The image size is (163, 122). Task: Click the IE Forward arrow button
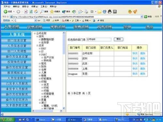point(18,12)
